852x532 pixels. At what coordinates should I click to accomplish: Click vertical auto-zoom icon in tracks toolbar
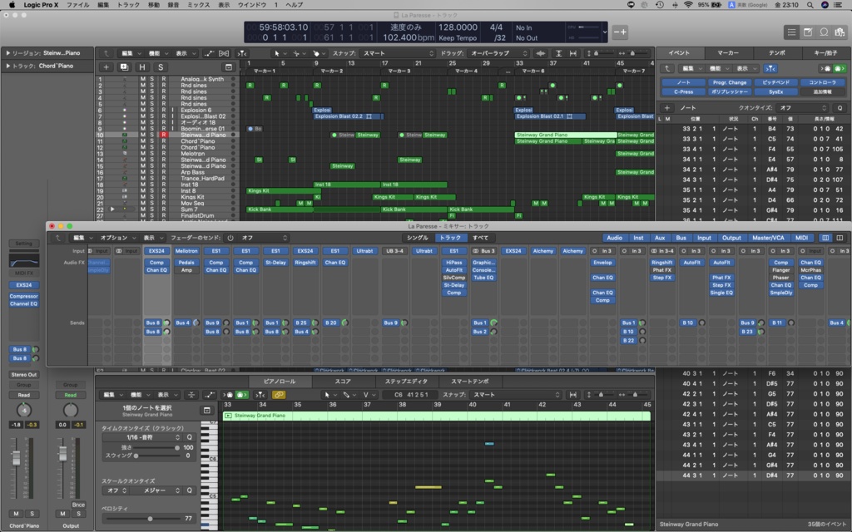(x=558, y=53)
